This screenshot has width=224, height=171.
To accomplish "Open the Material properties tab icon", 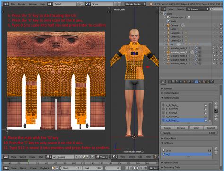I will (x=200, y=81).
